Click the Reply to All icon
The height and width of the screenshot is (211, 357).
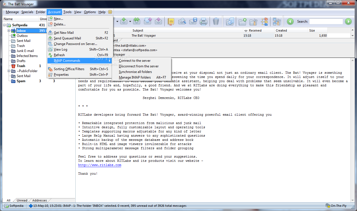click(x=136, y=21)
